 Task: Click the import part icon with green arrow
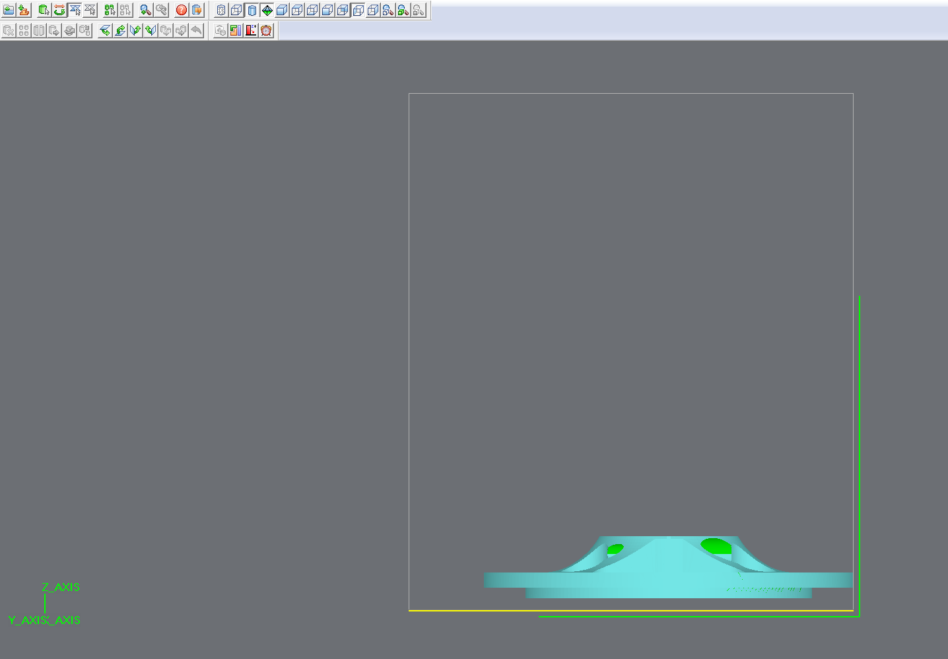click(x=24, y=10)
